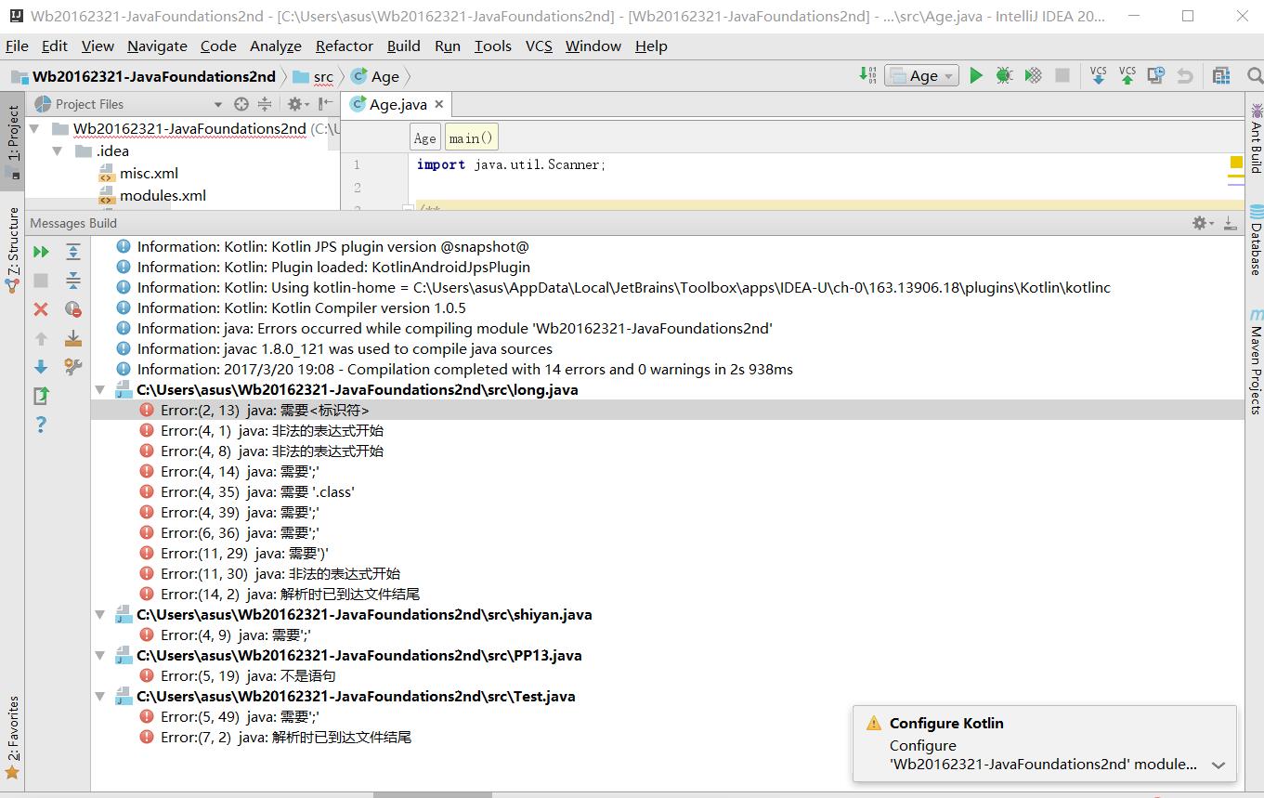Jump to next message with blue down arrow

click(41, 367)
